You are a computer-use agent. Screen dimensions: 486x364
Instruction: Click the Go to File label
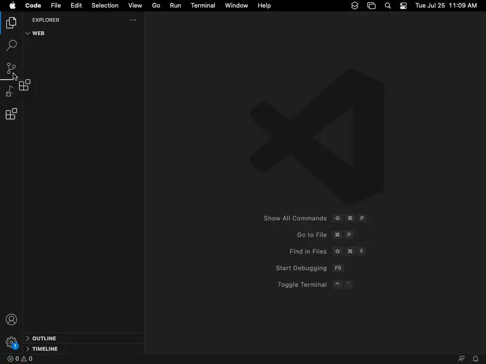click(x=312, y=235)
